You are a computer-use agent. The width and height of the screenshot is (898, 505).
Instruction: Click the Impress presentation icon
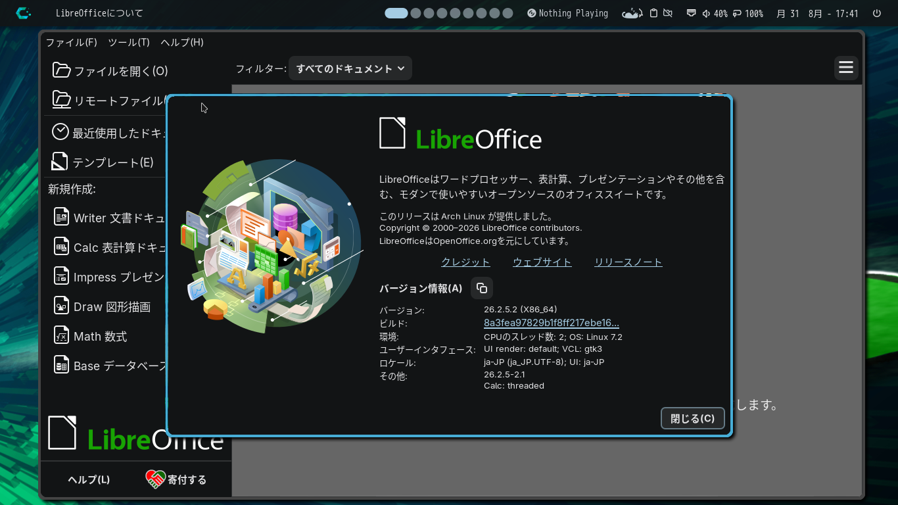click(x=61, y=276)
